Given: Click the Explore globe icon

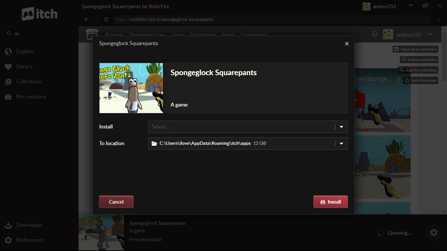Looking at the screenshot, I should point(8,52).
